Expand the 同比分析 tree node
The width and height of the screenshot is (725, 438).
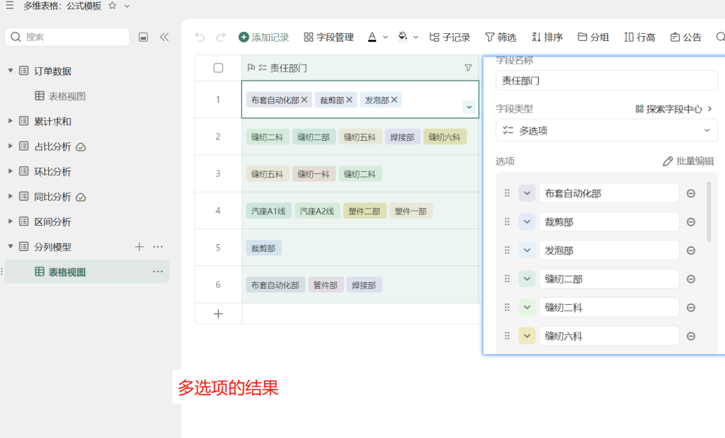[10, 197]
